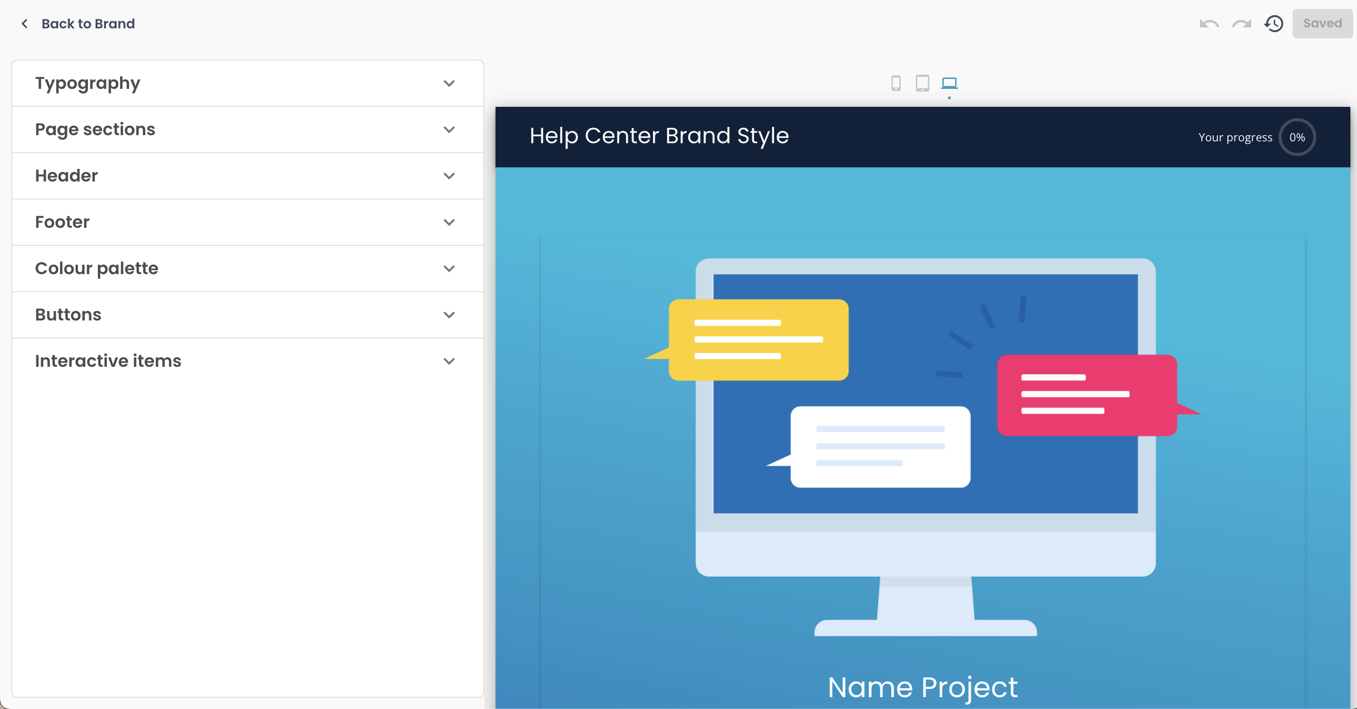Viewport: 1357px width, 709px height.
Task: Switch to tablet preview mode
Action: tap(923, 83)
